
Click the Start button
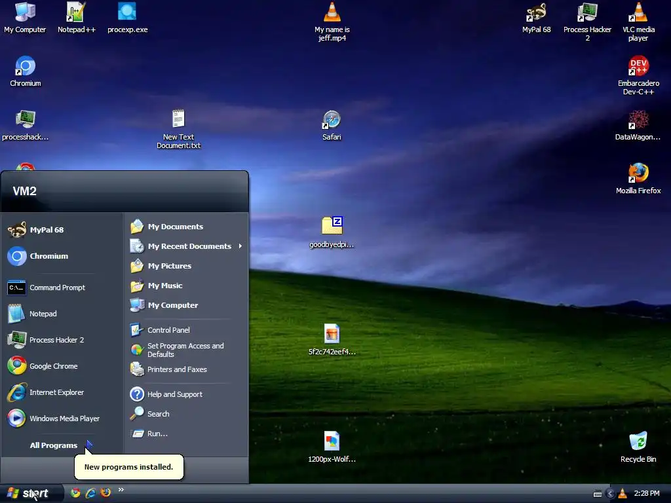click(x=31, y=494)
